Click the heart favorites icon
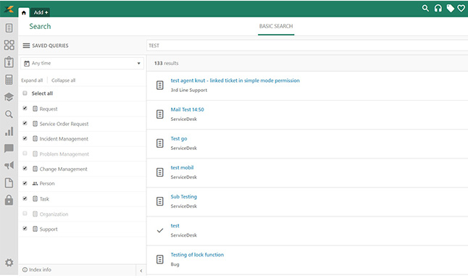Image resolution: width=468 pixels, height=278 pixels. (x=461, y=9)
